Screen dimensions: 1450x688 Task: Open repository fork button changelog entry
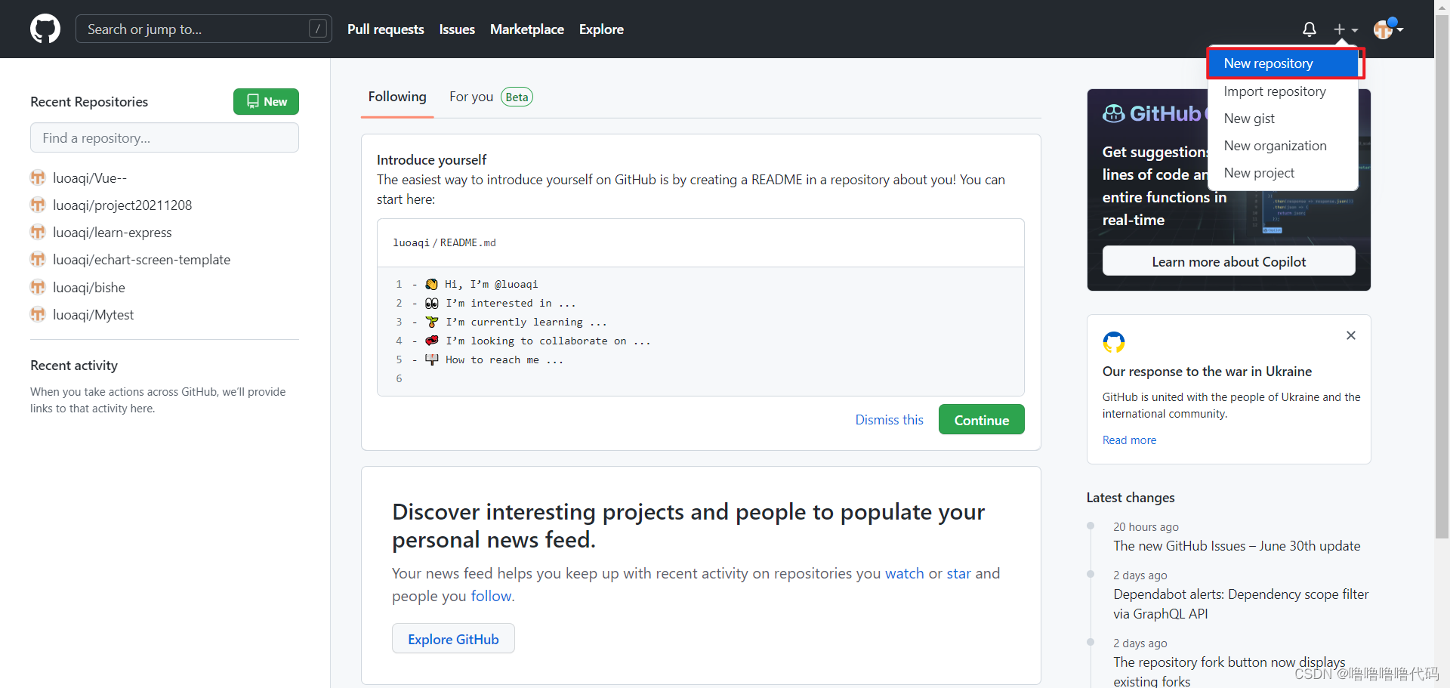click(1229, 671)
